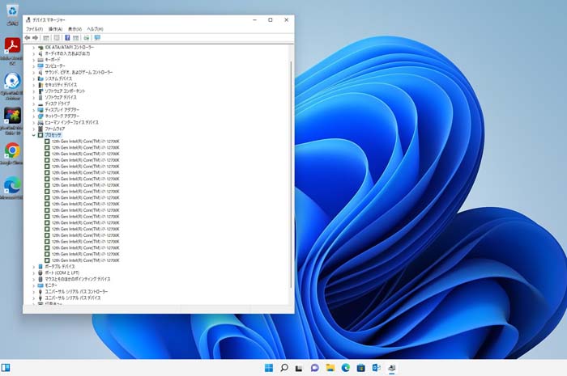Viewport: 567px width, 376px height.
Task: Open File Explorer from the taskbar
Action: coord(330,368)
